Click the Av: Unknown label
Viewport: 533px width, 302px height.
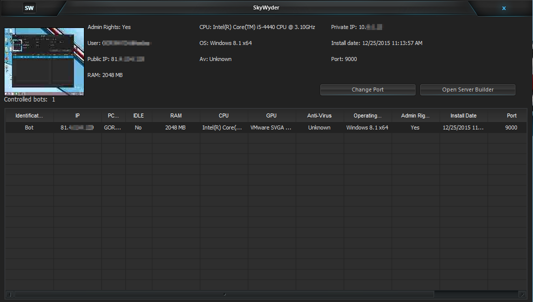[215, 59]
